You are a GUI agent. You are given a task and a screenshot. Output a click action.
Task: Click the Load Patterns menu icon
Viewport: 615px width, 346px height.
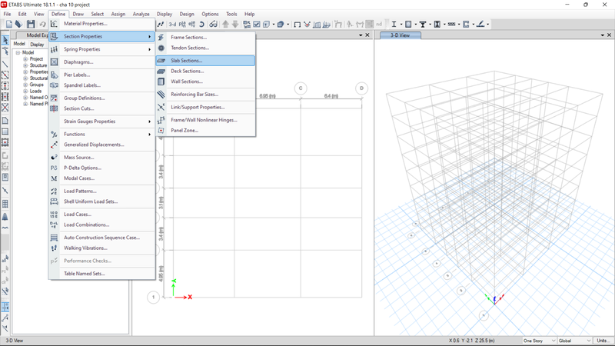pos(54,191)
